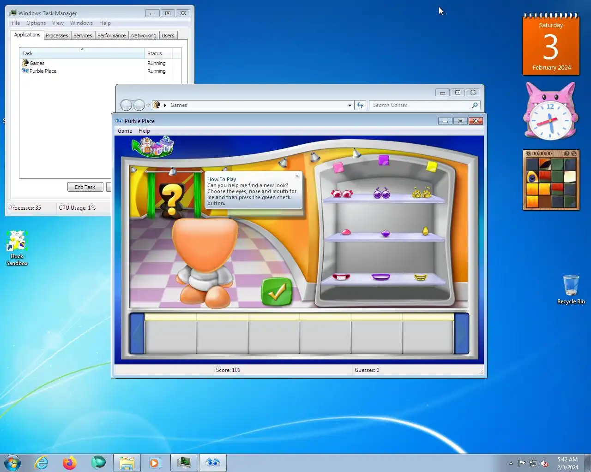Screen dimensions: 591x472
Task: Sort by the Status column header
Action: click(158, 53)
